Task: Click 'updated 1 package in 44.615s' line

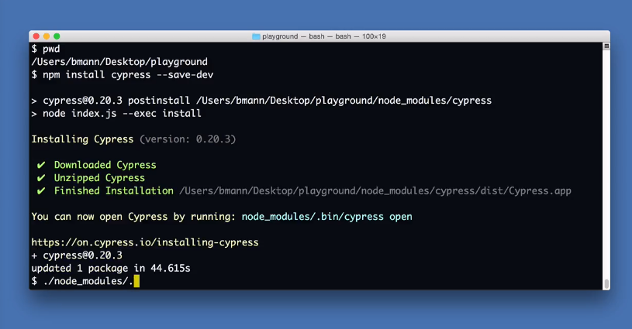Action: tap(111, 268)
